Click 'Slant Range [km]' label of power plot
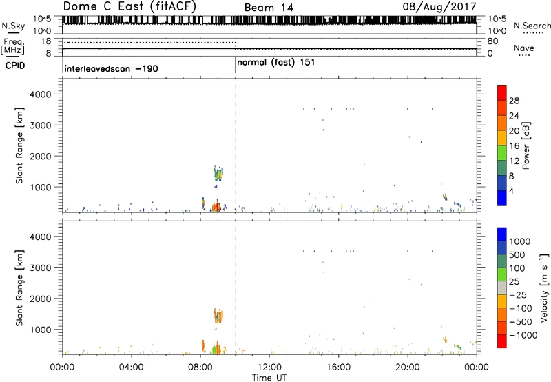 (19, 145)
